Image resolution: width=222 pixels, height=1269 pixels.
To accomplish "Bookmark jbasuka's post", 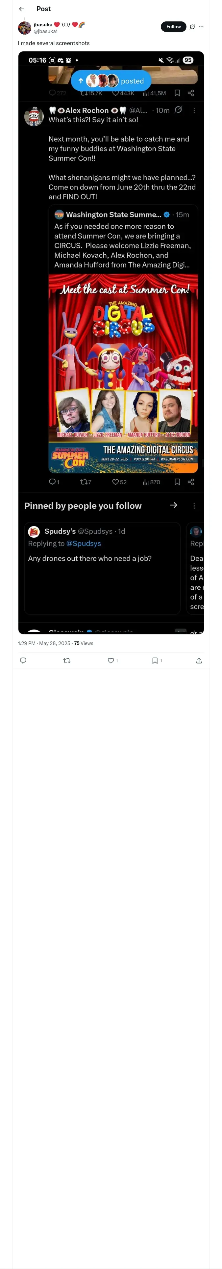I will pos(155,661).
